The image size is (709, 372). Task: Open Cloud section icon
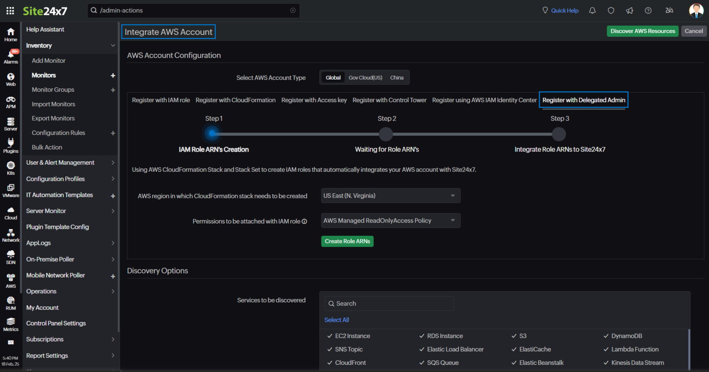click(x=11, y=213)
